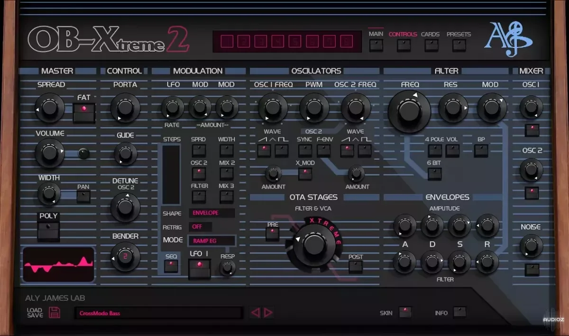Viewport: 569px width, 336px height.
Task: Toggle the OSC 2 mixer enable button
Action: point(532,193)
